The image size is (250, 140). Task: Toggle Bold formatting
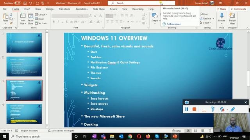coord(54,22)
